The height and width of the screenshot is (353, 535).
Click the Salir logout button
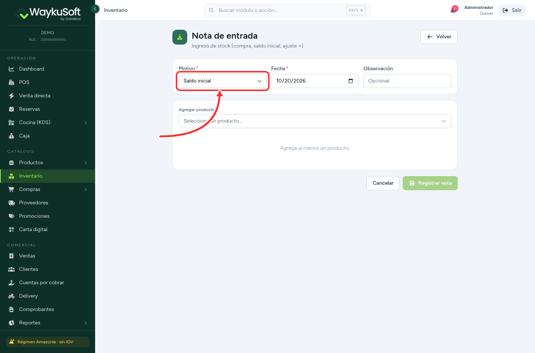coord(512,10)
